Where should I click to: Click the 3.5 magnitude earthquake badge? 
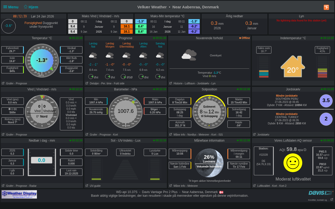(x=326, y=101)
